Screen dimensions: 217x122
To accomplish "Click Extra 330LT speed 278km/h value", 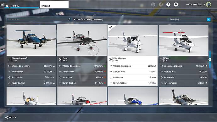I will click(98, 66).
